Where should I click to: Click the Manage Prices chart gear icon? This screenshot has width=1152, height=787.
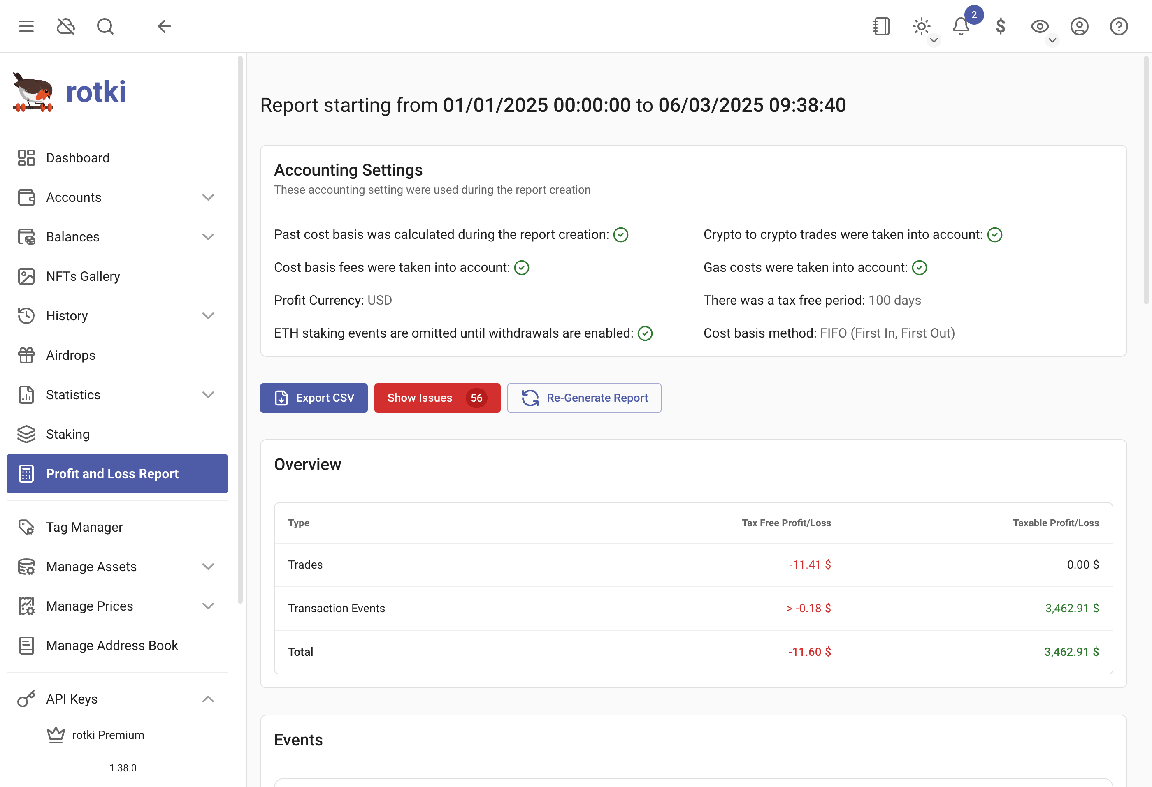tap(26, 606)
